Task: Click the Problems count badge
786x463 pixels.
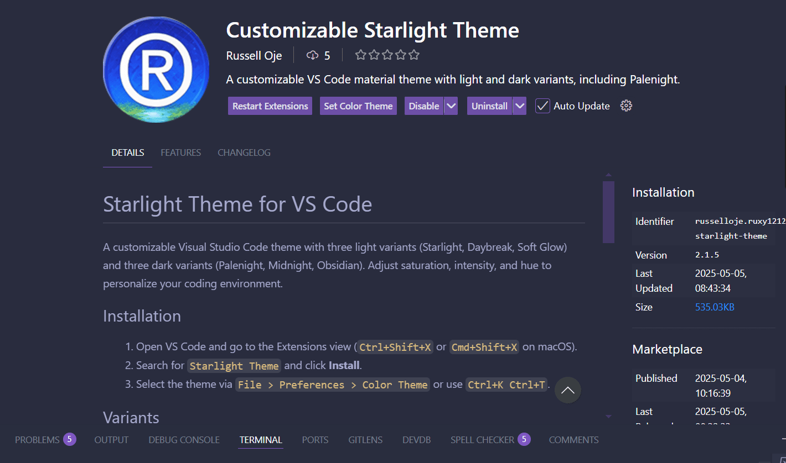Action: pyautogui.click(x=70, y=439)
